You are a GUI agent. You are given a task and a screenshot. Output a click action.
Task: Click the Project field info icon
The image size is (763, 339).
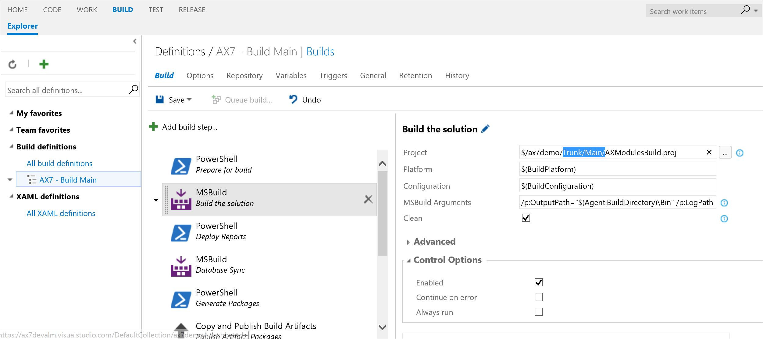pos(740,153)
